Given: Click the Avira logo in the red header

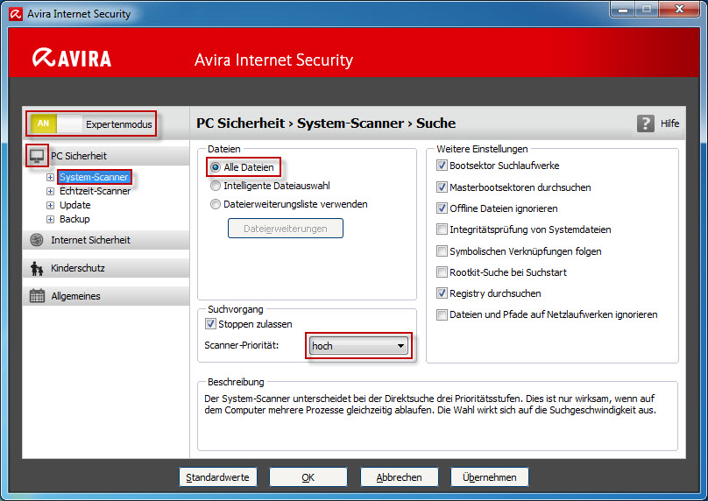Looking at the screenshot, I should (72, 58).
